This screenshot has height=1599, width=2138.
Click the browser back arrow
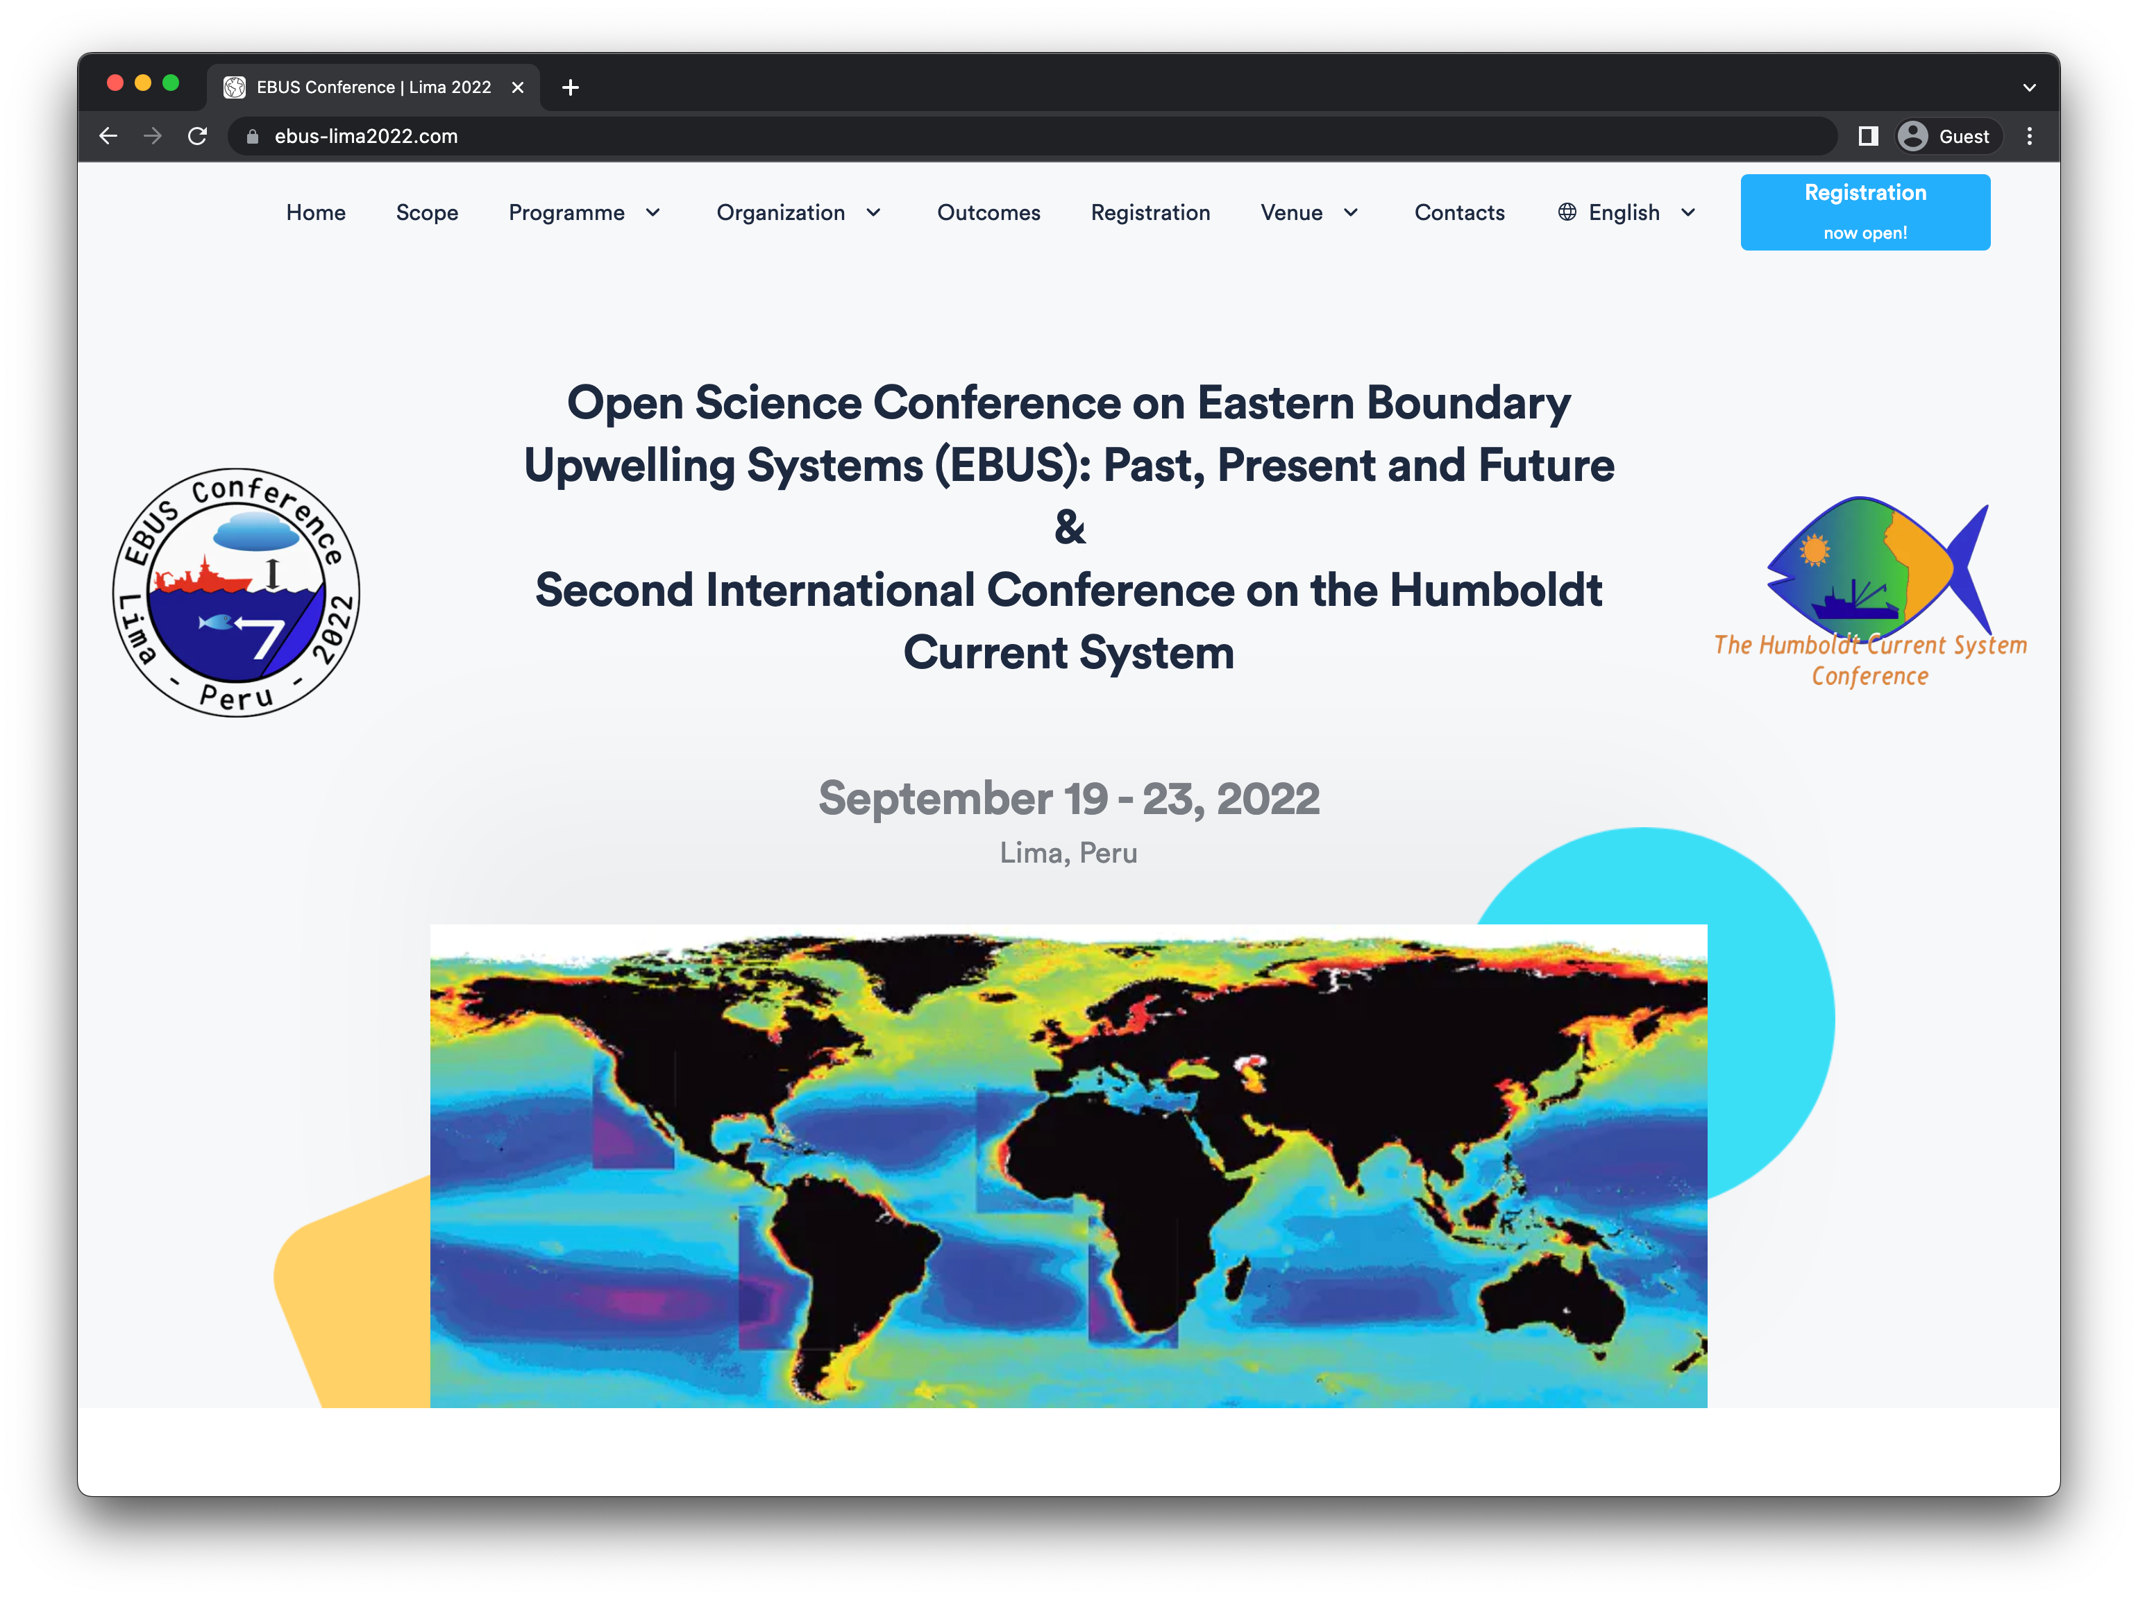[x=108, y=136]
